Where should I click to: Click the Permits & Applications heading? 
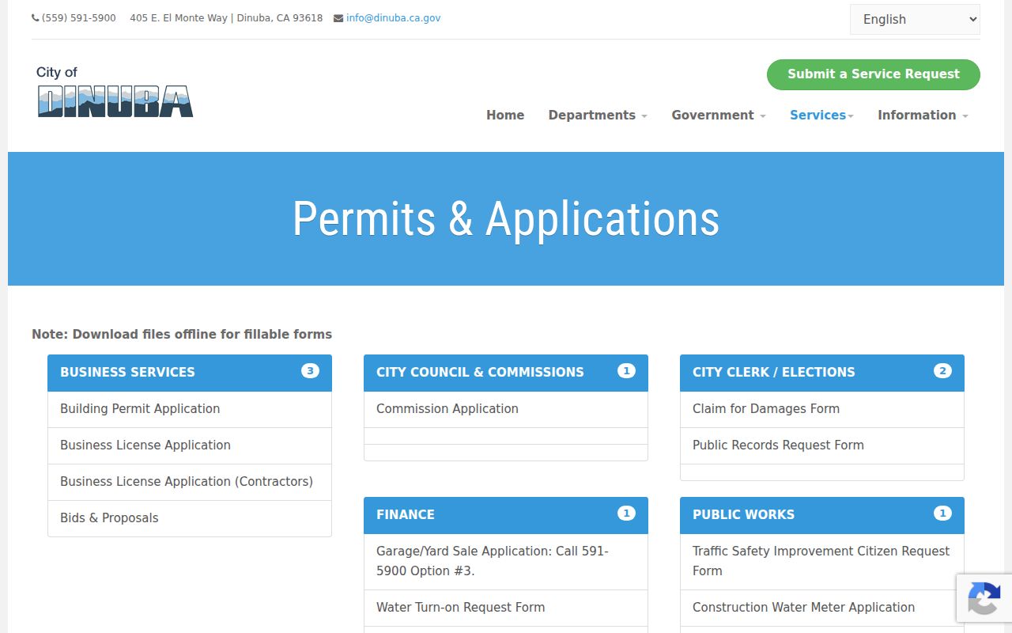(x=506, y=219)
